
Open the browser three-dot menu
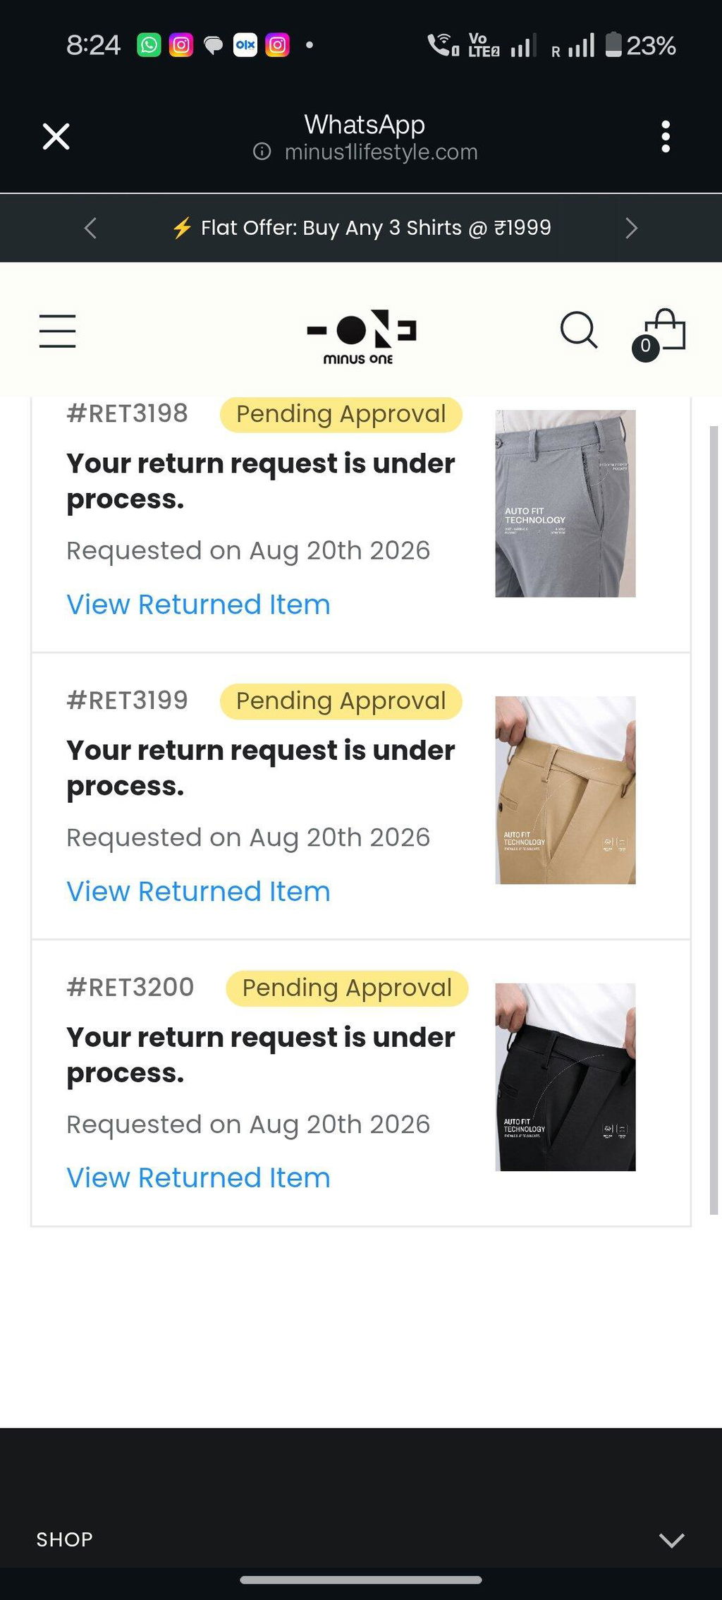666,136
